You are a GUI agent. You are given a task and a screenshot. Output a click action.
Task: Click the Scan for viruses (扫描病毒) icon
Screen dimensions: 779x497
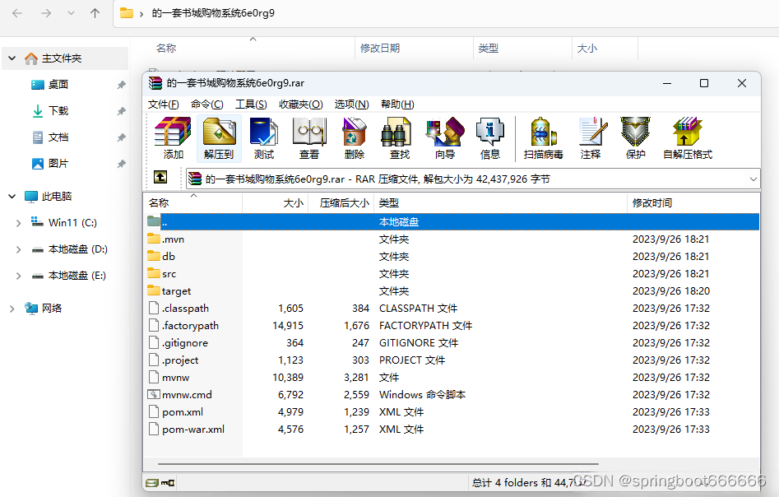click(x=544, y=138)
